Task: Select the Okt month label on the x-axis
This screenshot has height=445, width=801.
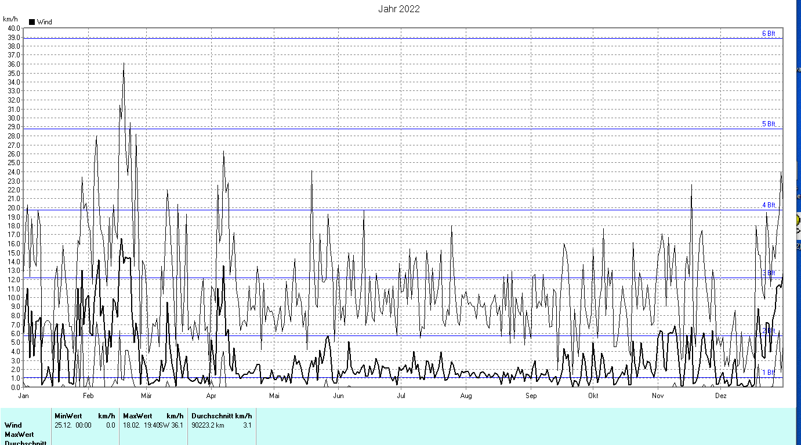Action: (x=593, y=396)
